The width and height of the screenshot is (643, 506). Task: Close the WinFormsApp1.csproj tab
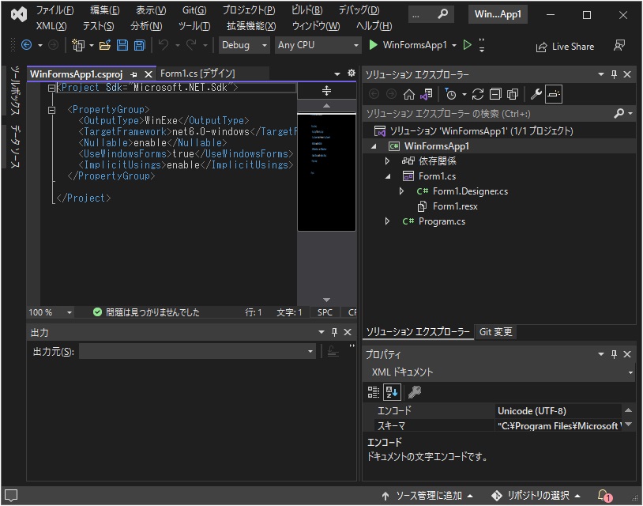coord(149,74)
